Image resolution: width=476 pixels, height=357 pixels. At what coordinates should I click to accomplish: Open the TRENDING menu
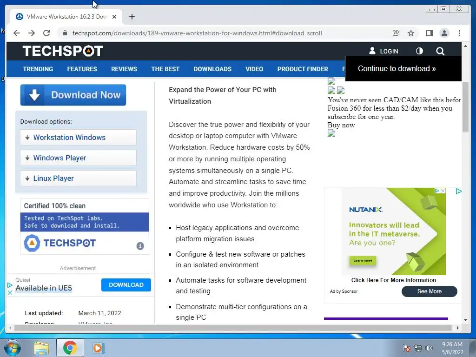38,69
